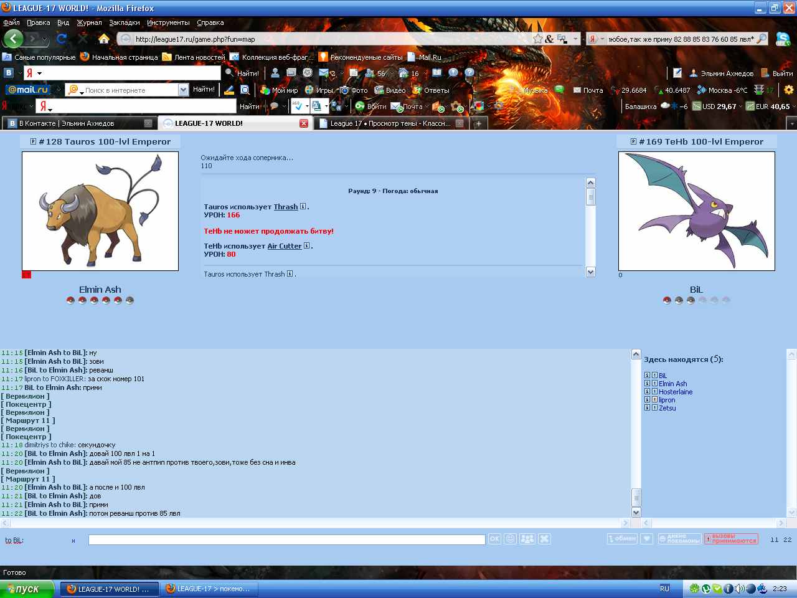Switch to LEAGUE-17 > покемо... taskbar window
797x598 pixels.
click(x=209, y=589)
